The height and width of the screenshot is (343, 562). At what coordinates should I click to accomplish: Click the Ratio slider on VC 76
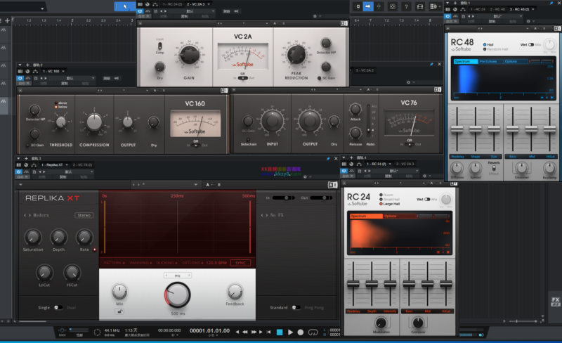tap(368, 121)
